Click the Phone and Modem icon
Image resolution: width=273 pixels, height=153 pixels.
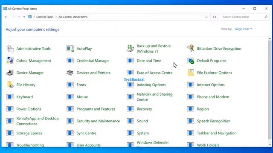coord(191,97)
